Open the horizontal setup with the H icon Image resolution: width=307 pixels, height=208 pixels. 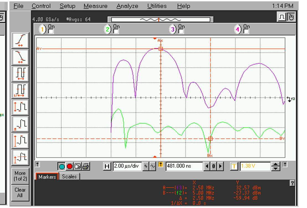pos(107,166)
